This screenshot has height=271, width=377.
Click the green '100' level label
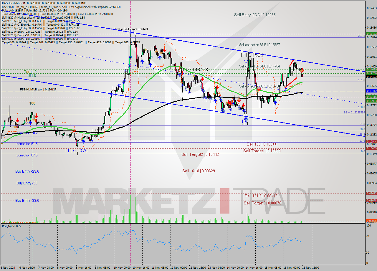coord(32,103)
